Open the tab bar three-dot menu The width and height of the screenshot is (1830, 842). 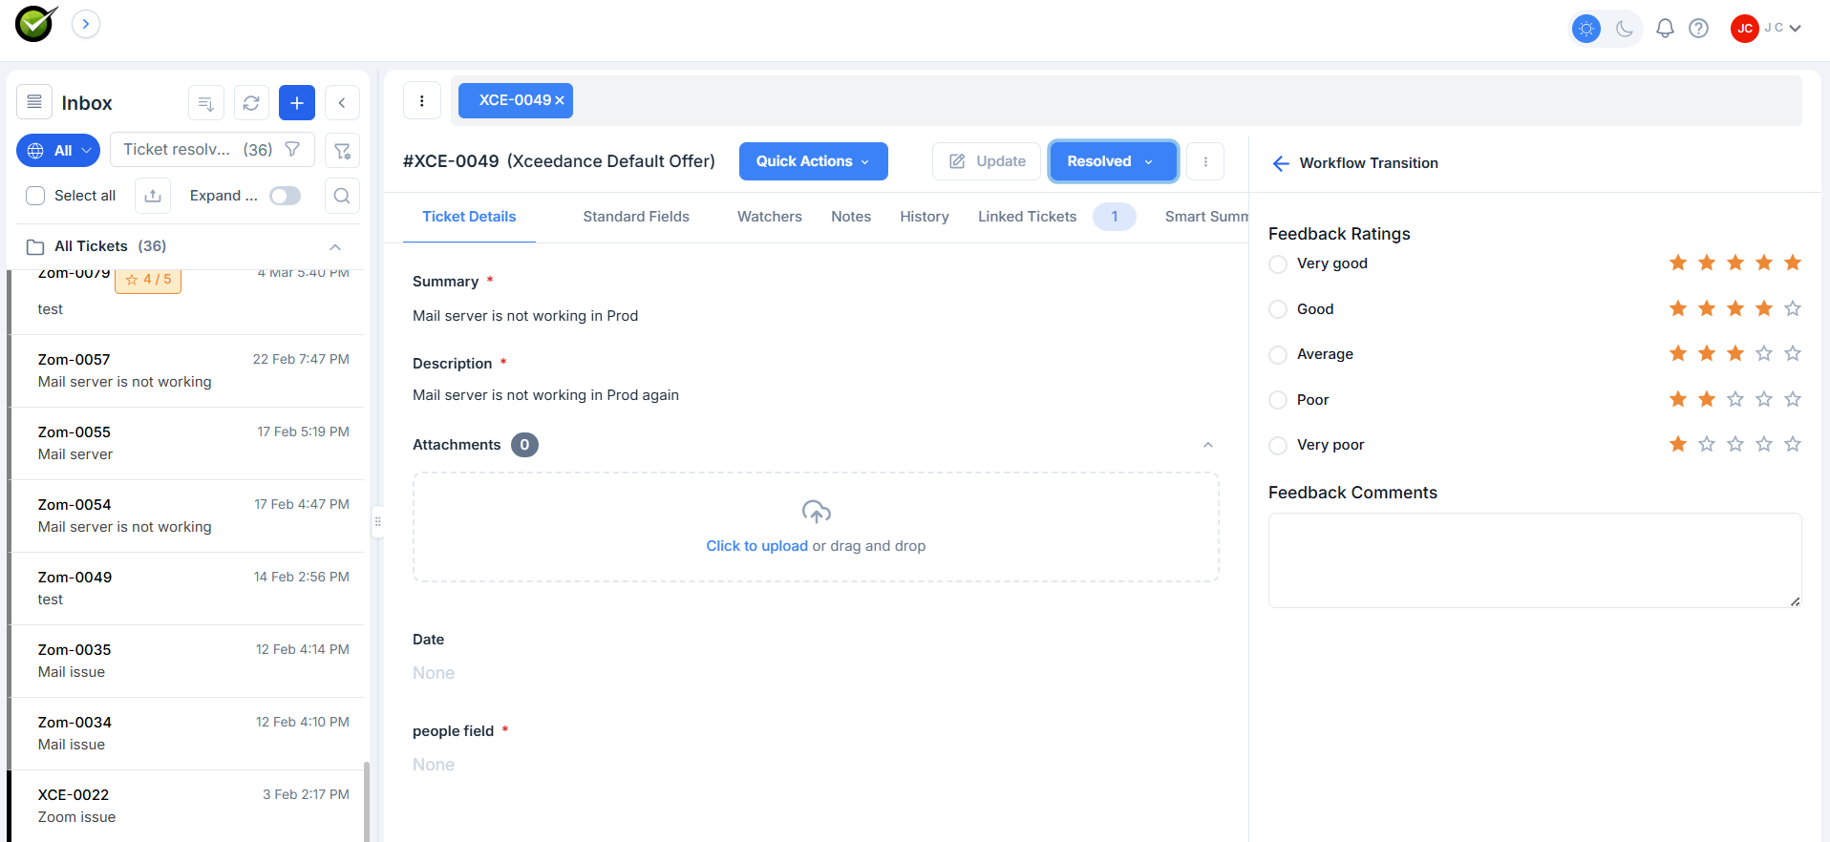422,100
